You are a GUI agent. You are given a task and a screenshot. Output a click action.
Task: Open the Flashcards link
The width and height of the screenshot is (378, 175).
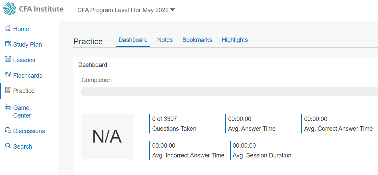(28, 76)
